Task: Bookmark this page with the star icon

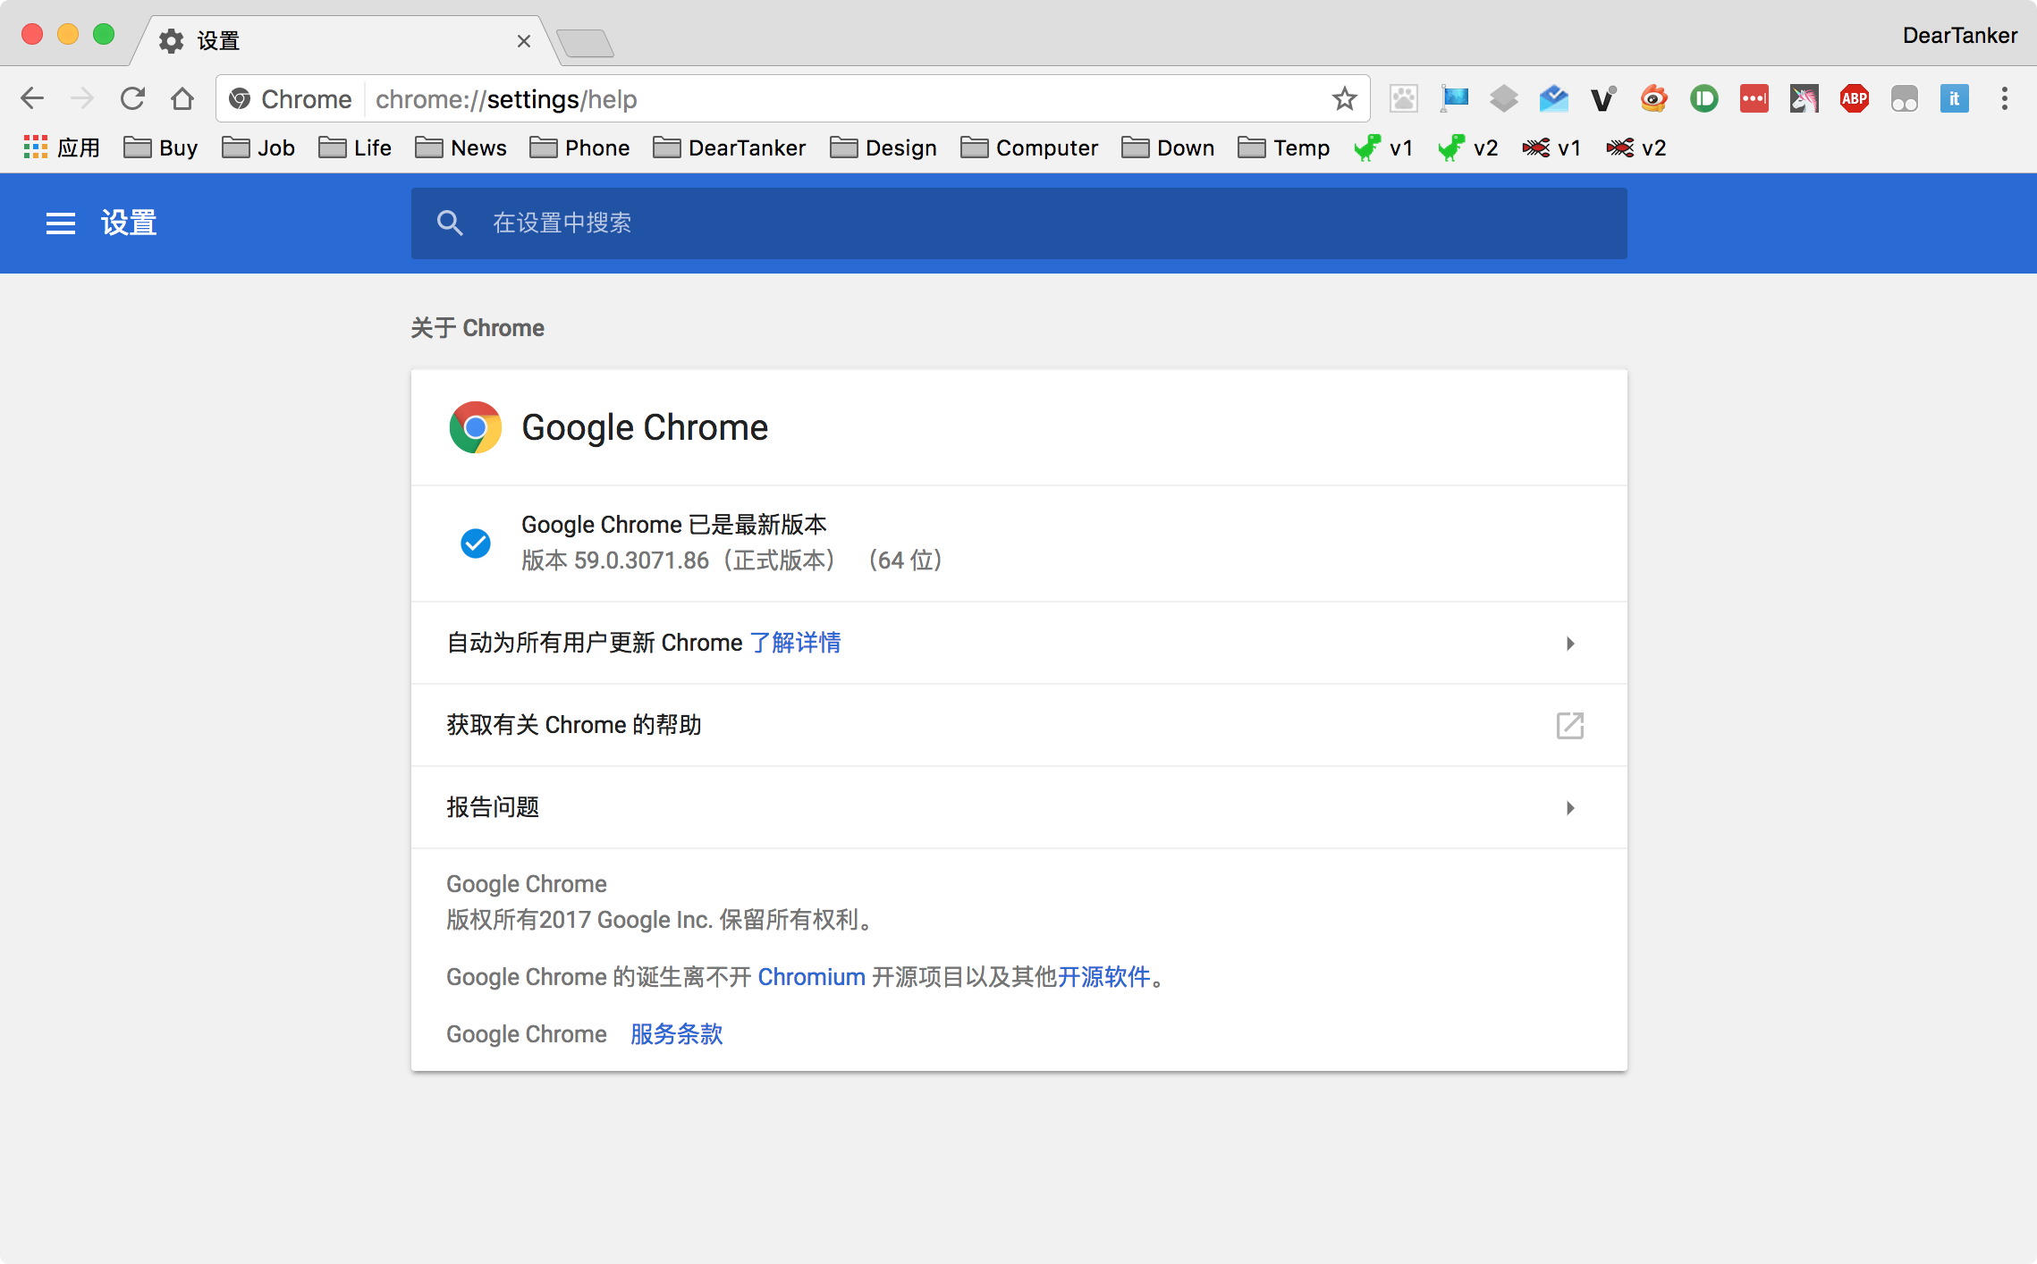Action: point(1344,98)
